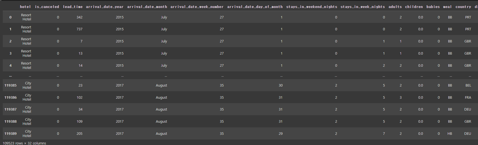This screenshot has height=145, width=478.
Task: Click the babies column header
Action: pyautogui.click(x=433, y=7)
